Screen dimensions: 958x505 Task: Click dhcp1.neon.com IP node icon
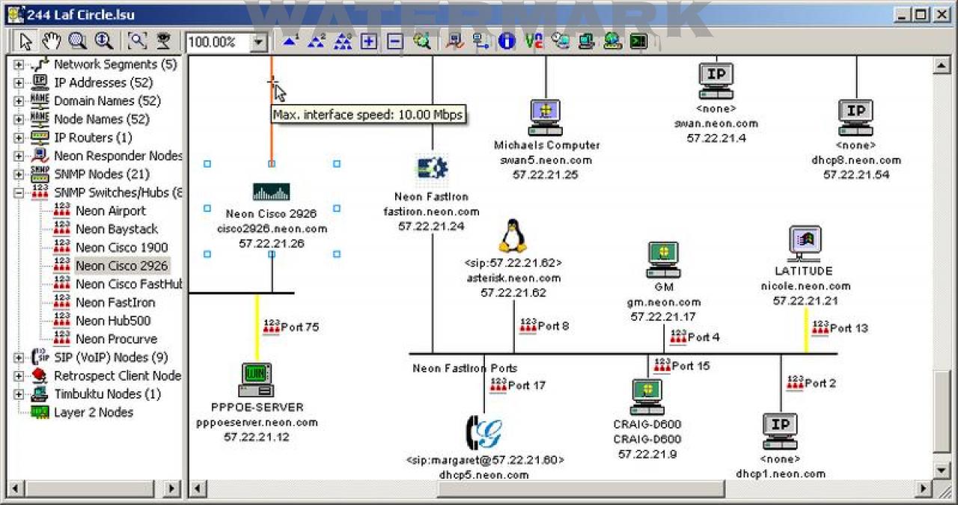coord(780,432)
